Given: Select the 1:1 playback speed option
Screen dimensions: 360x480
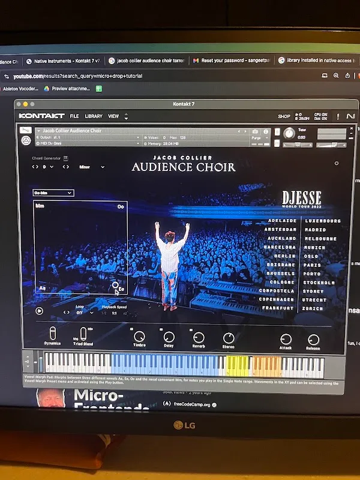Looking at the screenshot, I should (x=115, y=313).
